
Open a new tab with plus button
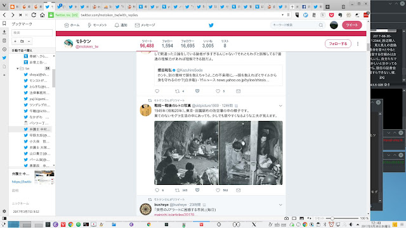click(x=327, y=7)
